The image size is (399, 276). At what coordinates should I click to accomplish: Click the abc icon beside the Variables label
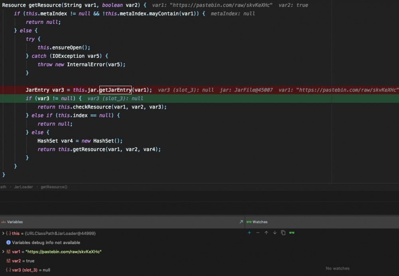click(4, 222)
